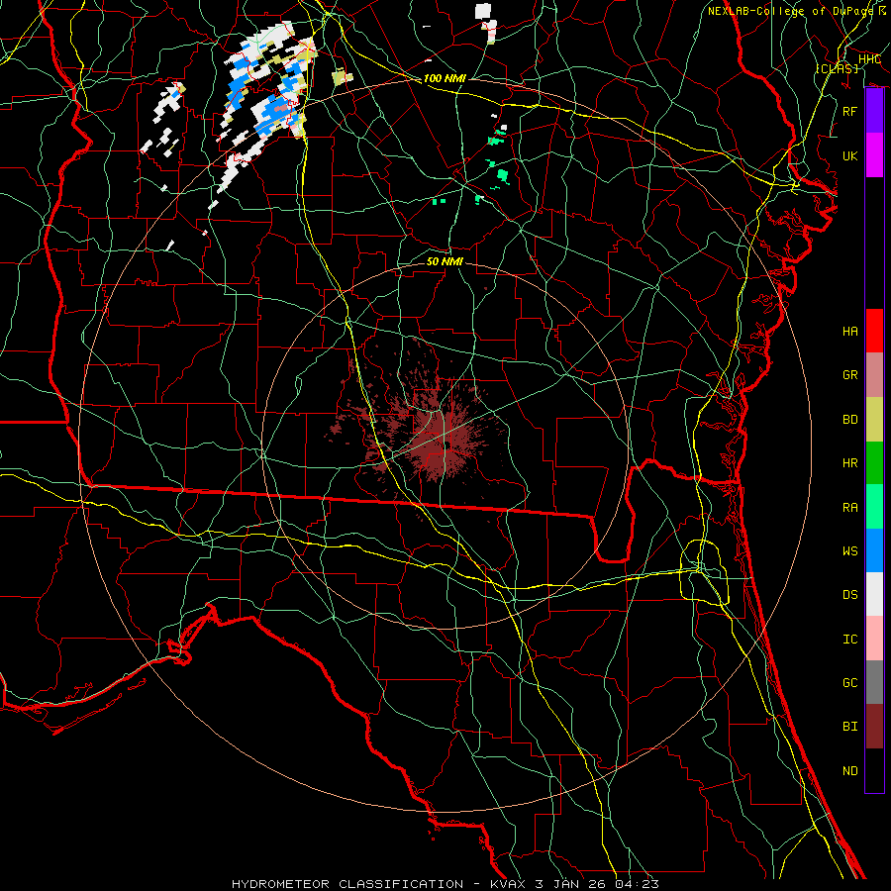Click the 100 NMI range ring label
Screen dimensions: 891x891
pyautogui.click(x=445, y=78)
